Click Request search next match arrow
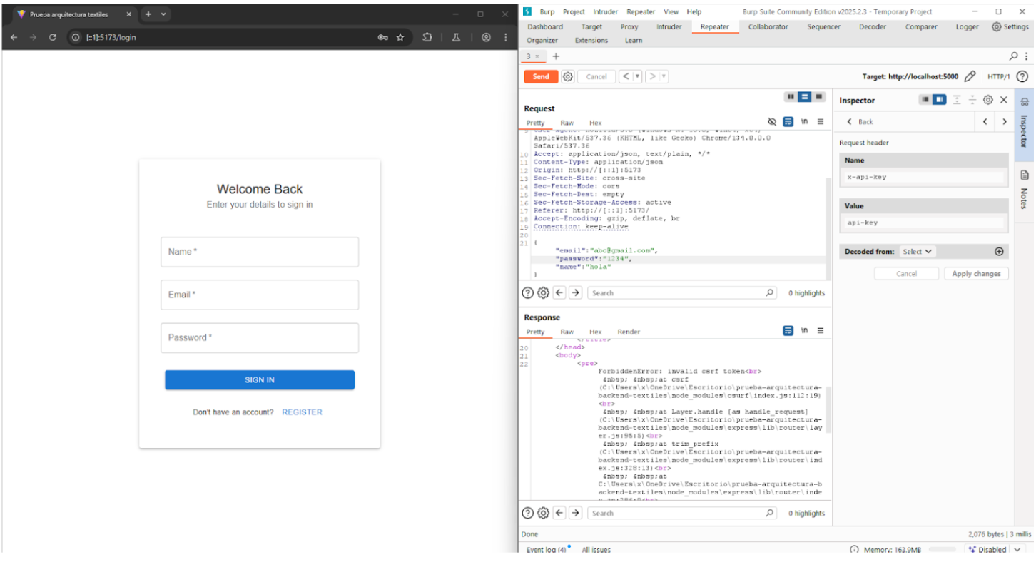 pos(575,292)
